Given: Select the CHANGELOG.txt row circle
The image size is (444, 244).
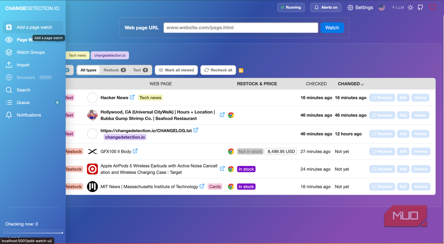Looking at the screenshot, I should point(92,134).
